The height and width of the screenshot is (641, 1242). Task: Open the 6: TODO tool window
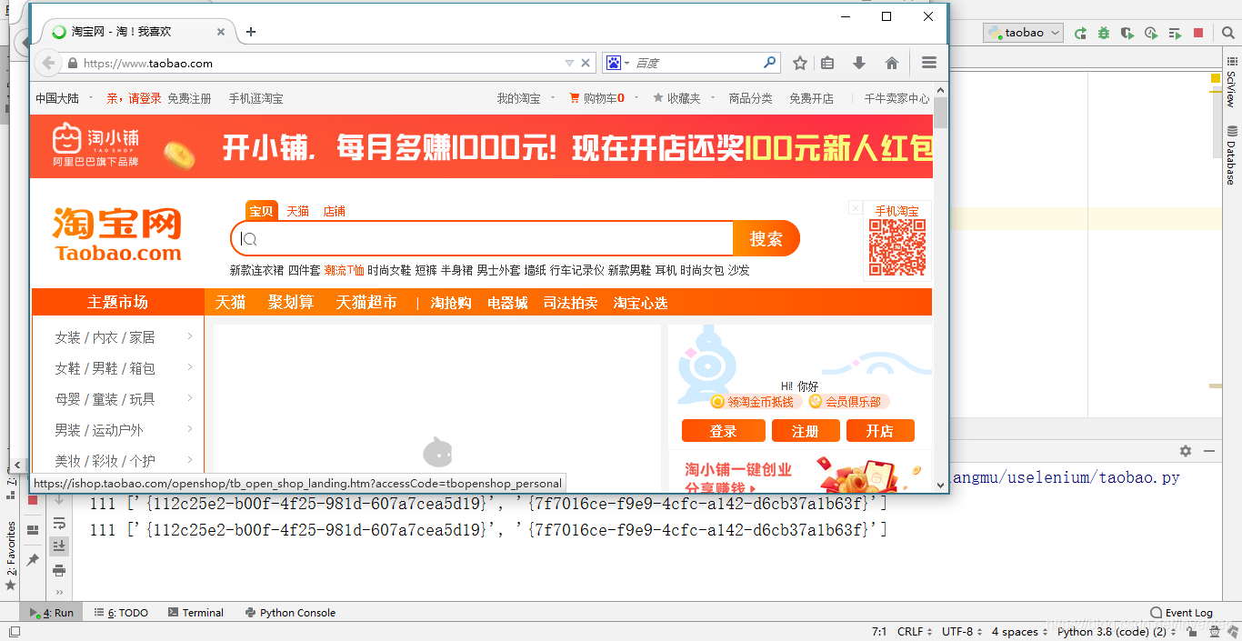(121, 613)
